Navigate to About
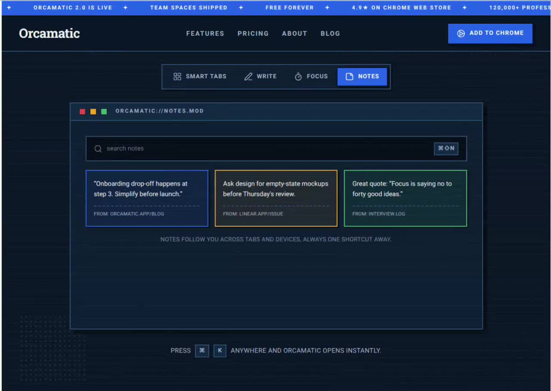 [x=294, y=34]
